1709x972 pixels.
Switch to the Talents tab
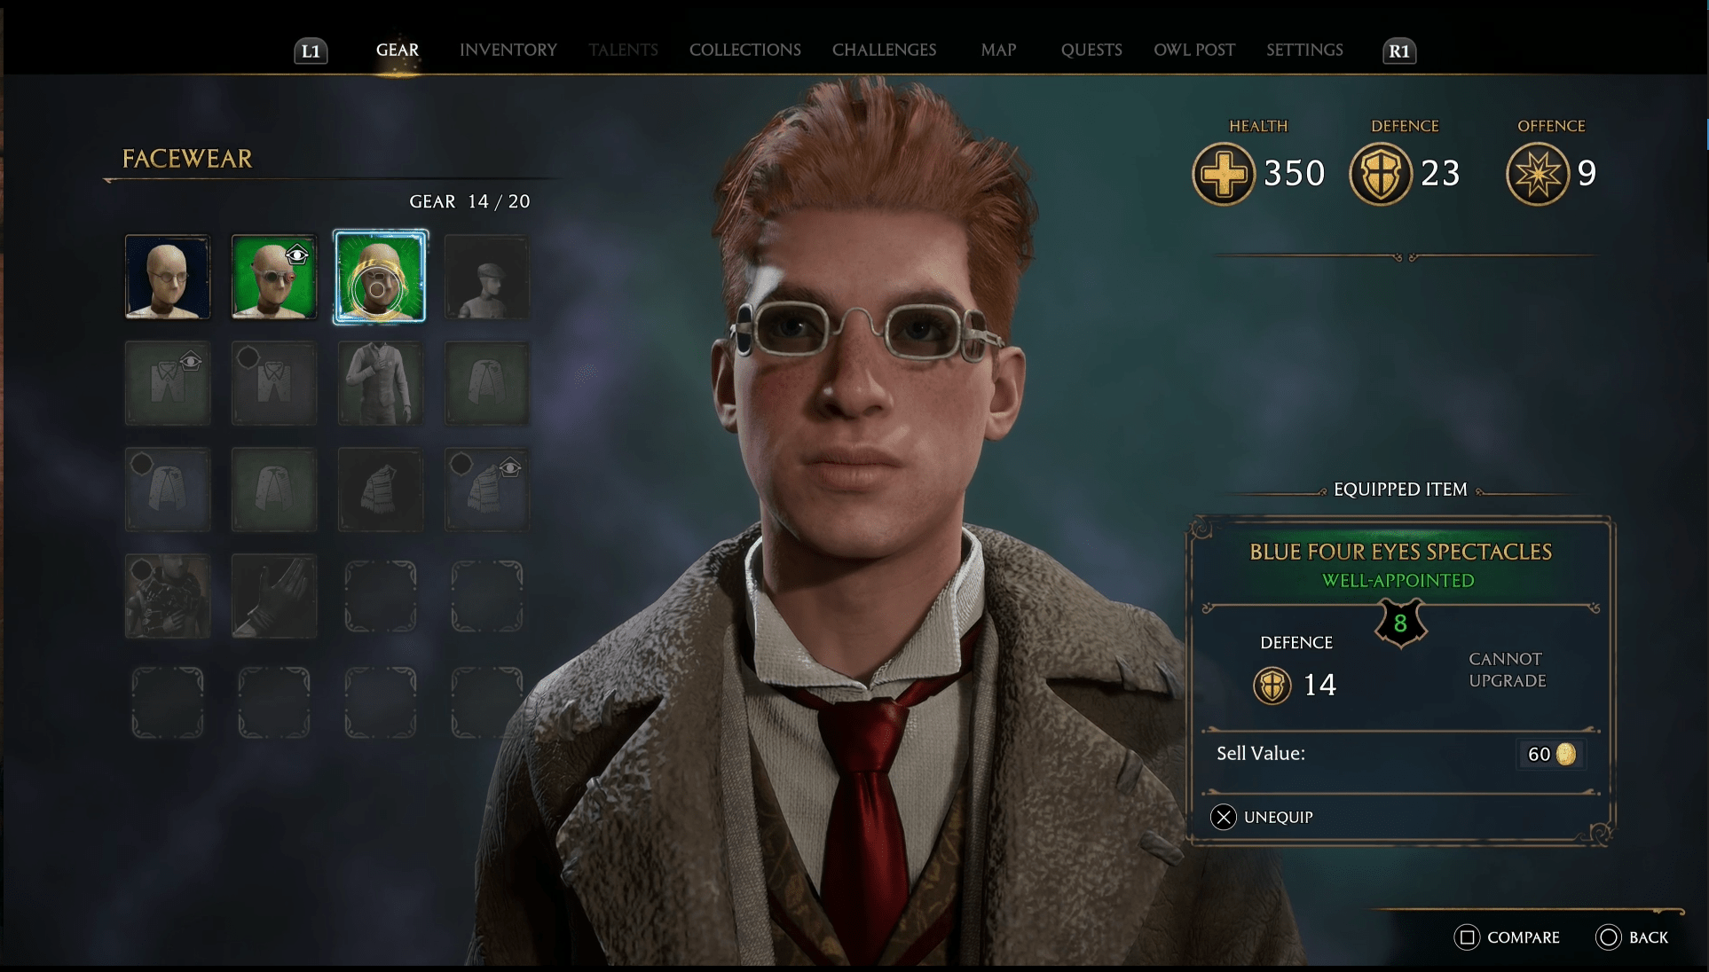point(622,50)
